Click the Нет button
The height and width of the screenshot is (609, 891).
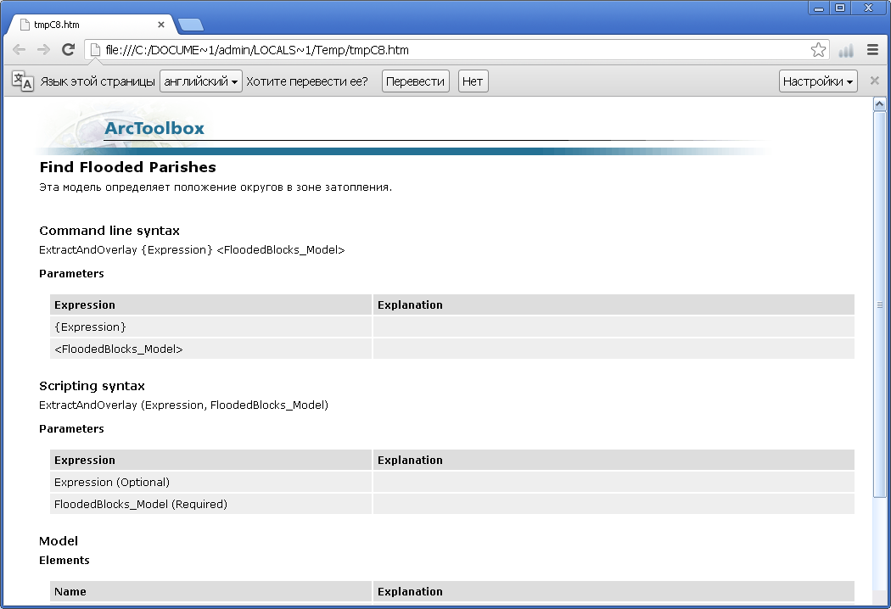click(x=473, y=81)
